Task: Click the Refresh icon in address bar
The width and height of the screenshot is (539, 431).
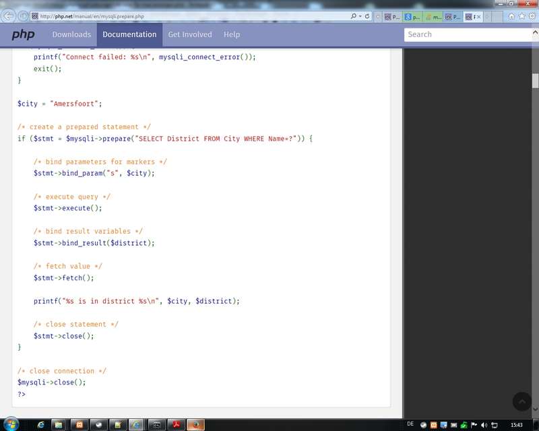Action: (x=367, y=16)
